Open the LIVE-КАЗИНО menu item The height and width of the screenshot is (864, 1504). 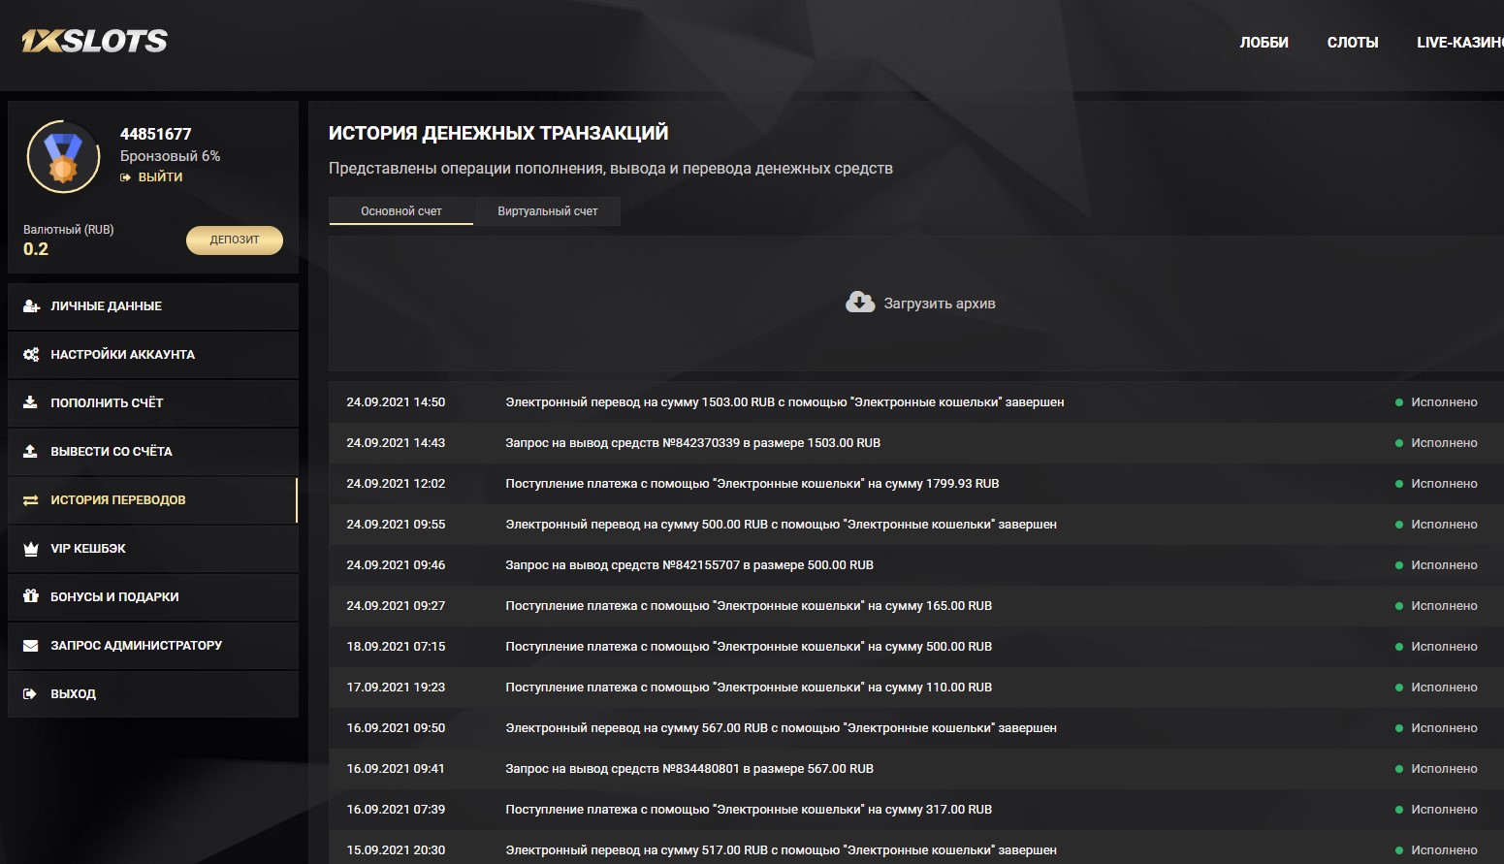click(x=1460, y=43)
